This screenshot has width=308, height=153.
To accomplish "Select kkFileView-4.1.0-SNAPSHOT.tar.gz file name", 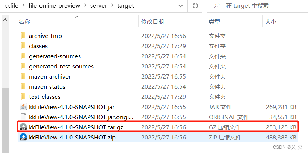I will [76, 127].
